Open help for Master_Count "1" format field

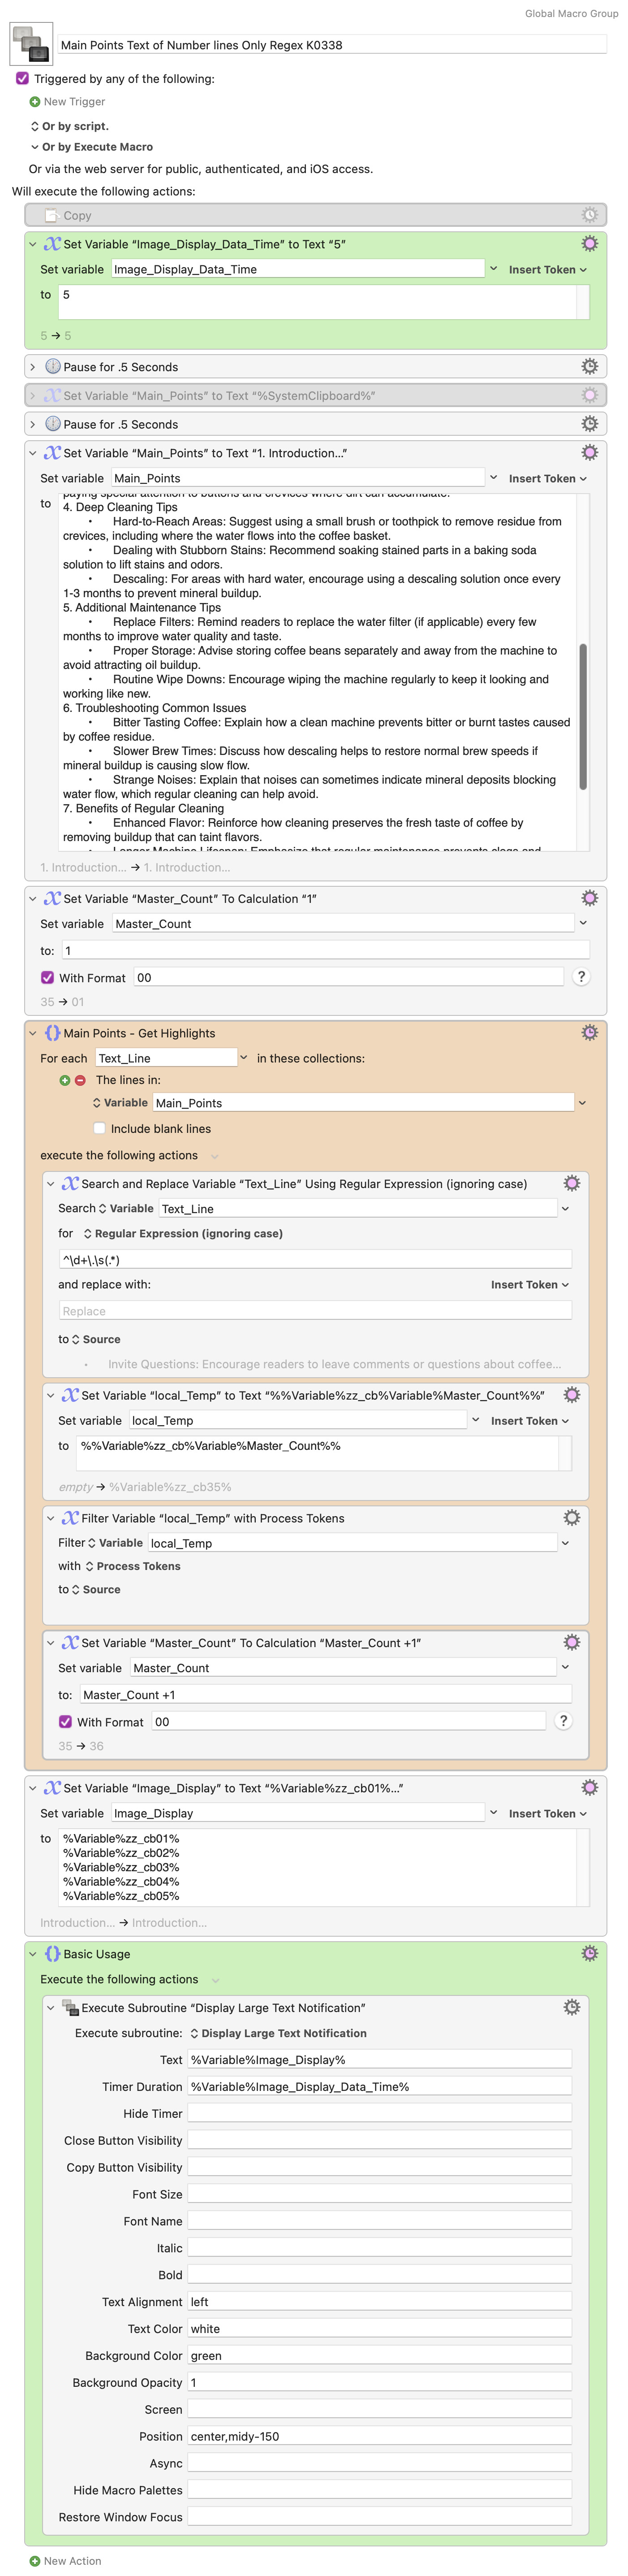click(x=581, y=977)
